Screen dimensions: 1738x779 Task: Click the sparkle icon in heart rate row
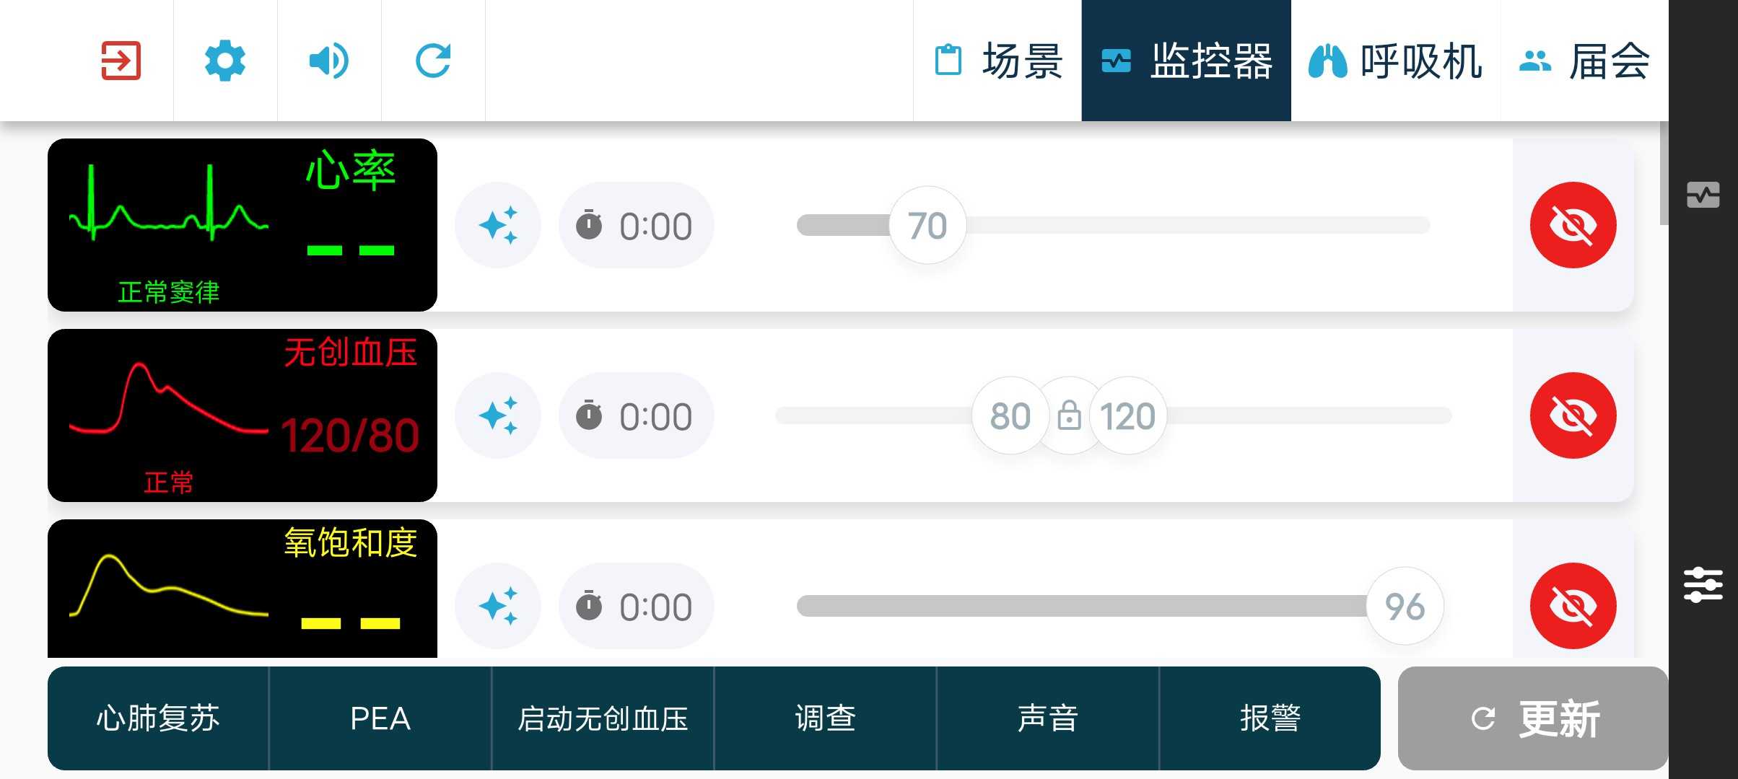[498, 225]
